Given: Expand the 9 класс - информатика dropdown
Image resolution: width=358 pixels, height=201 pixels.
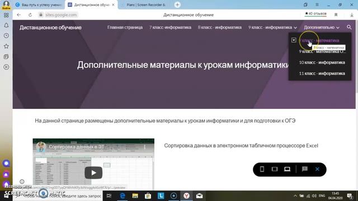Looking at the screenshot, I should pos(295,27).
